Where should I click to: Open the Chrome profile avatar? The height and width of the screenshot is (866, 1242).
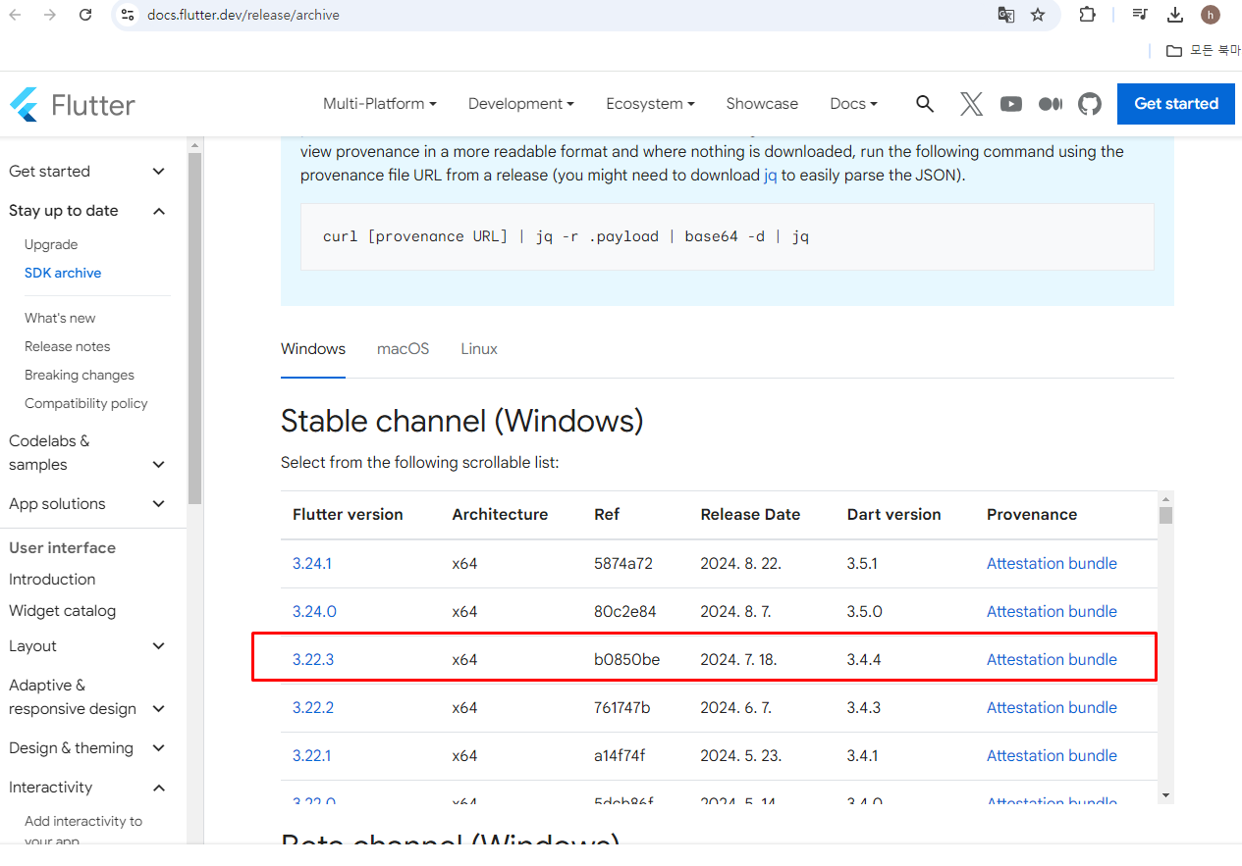1211,15
